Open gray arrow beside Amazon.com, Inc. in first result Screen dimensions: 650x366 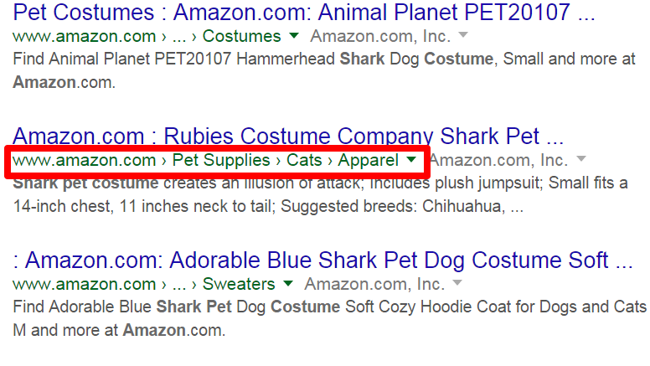(x=463, y=36)
